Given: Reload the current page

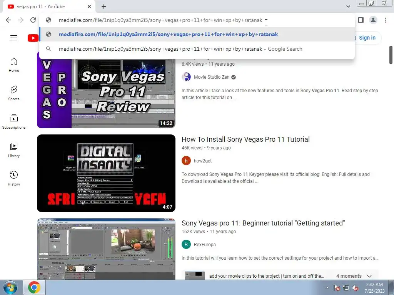Looking at the screenshot, I should 33,20.
